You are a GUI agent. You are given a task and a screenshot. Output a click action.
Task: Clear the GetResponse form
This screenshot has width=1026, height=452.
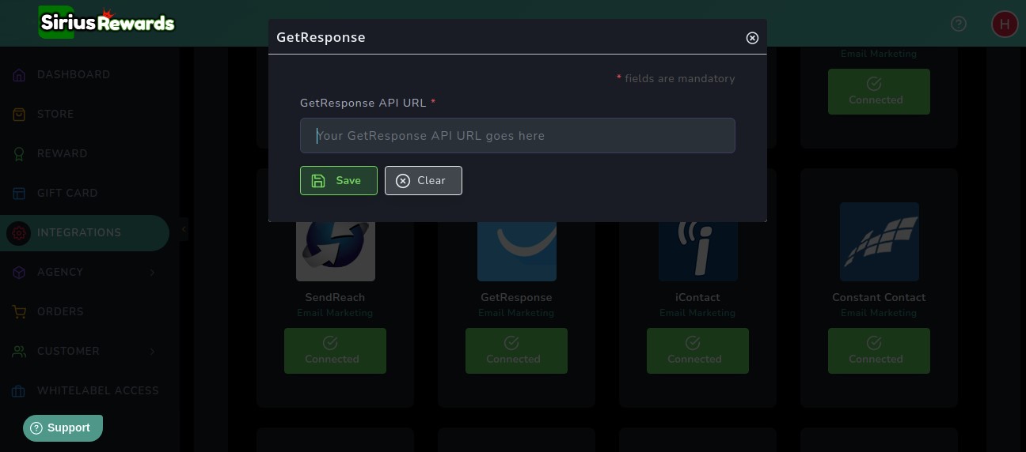[424, 180]
